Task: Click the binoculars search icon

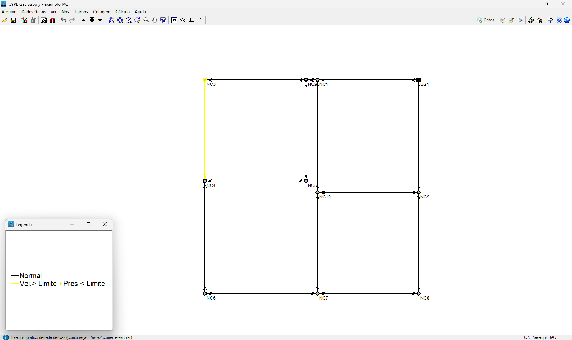Action: click(x=174, y=20)
